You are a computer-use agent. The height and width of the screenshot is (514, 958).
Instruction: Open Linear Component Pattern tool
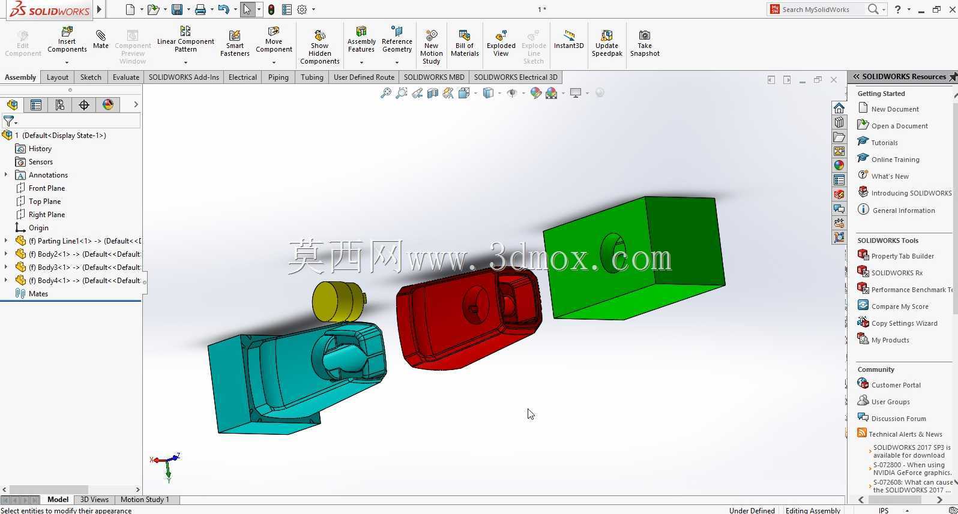tap(185, 39)
